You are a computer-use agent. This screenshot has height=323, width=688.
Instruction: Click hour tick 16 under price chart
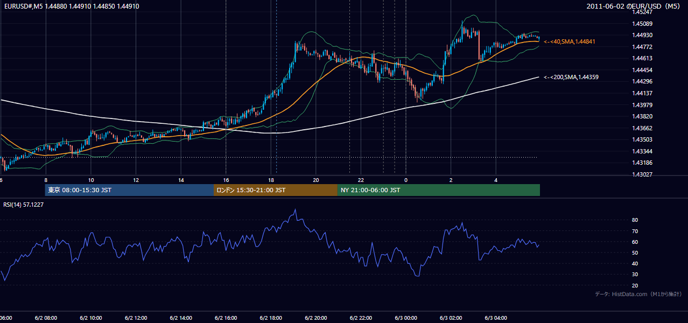click(x=226, y=180)
